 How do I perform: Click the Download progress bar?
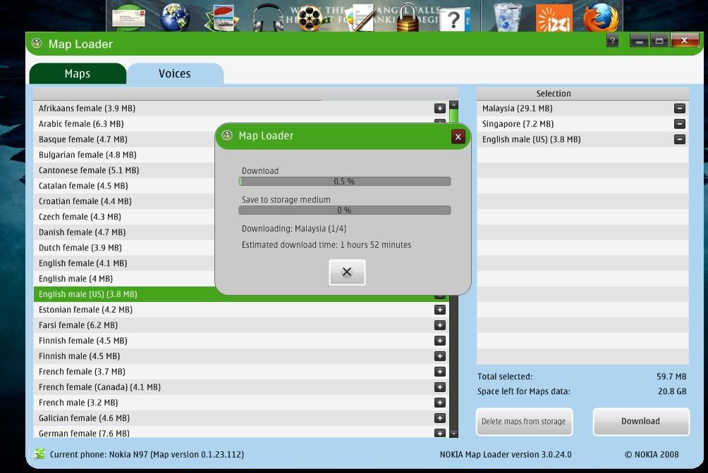tap(345, 182)
